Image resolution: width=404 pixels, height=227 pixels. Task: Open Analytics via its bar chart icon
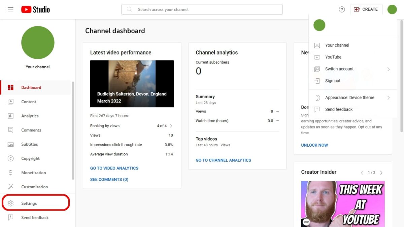(x=11, y=116)
